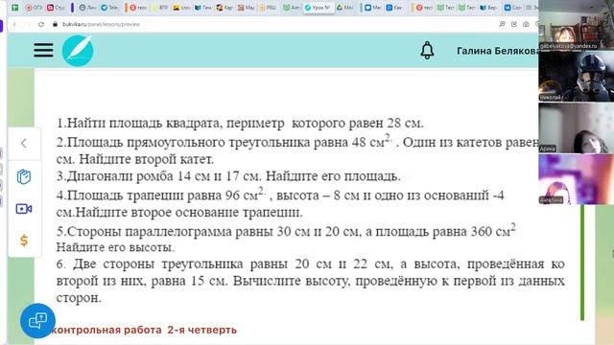Viewport: 614px width, 345px height.
Task: Collapse the left sidebar arrow
Action: (24, 143)
